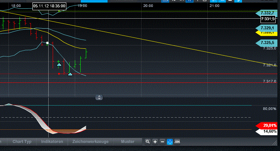Click the panel splitter handle between chart and indicator
The width and height of the screenshot is (280, 151).
[99, 97]
